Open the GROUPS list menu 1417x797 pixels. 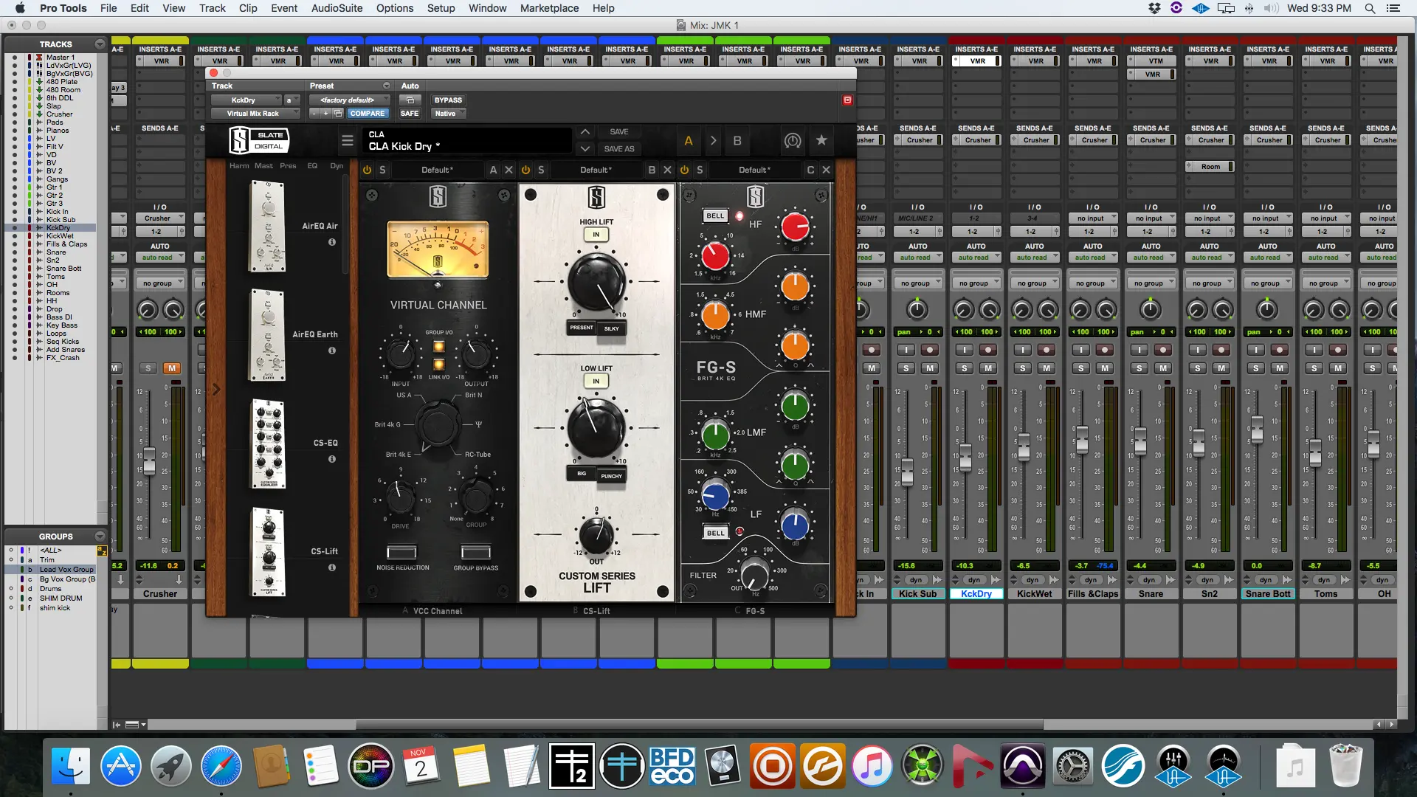pos(100,536)
